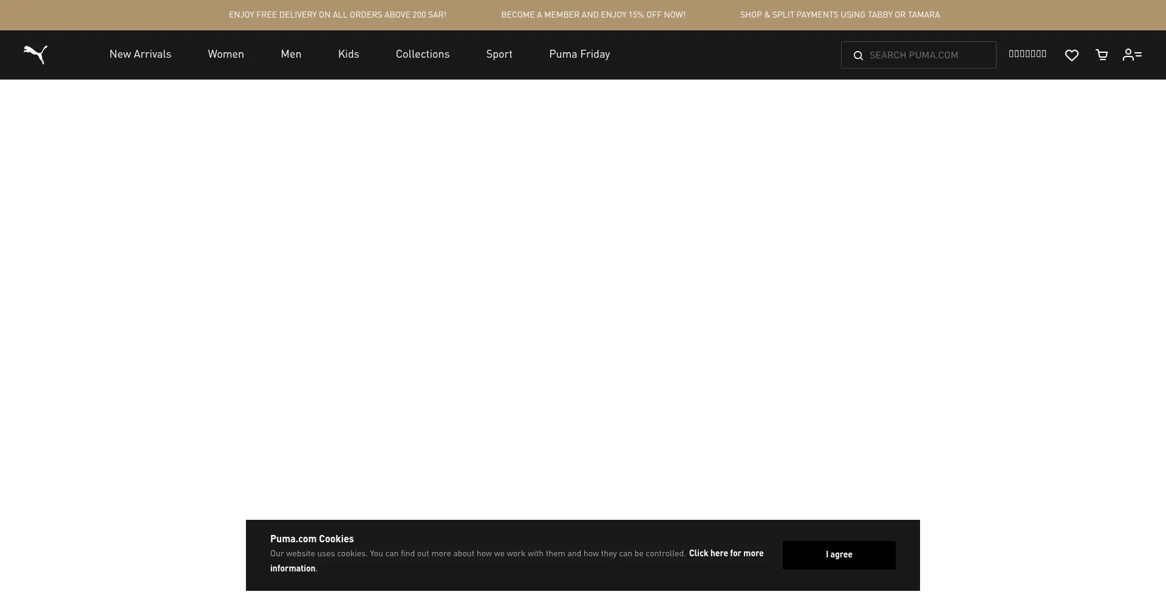Focus the Search Puma.com field
The image size is (1166, 603).
point(928,55)
